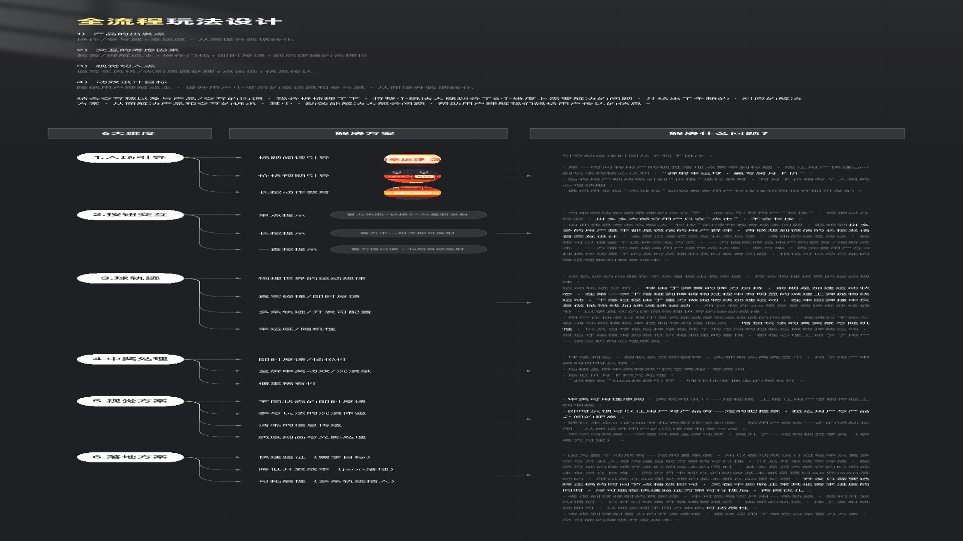Click the '1.入场引导' pill
Image resolution: width=963 pixels, height=541 pixels.
[x=130, y=158]
